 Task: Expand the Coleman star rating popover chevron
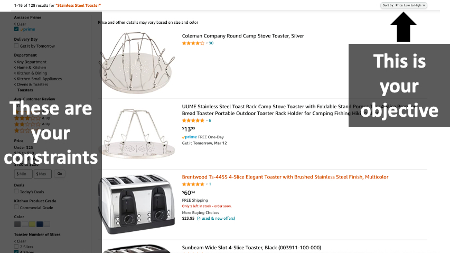[x=207, y=43]
